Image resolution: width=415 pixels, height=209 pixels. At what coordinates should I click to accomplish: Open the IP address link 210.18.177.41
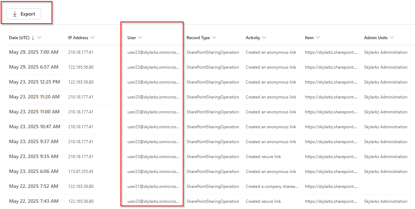(81, 52)
